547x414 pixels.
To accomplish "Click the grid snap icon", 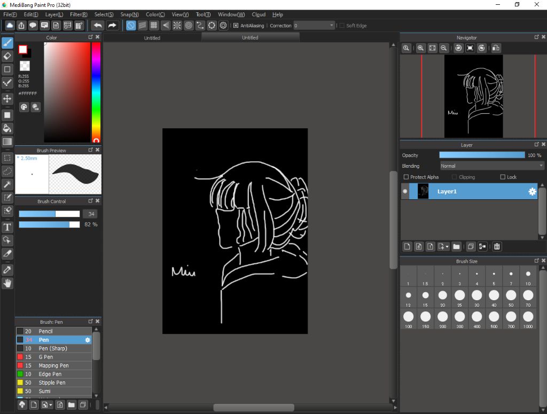I will (154, 26).
